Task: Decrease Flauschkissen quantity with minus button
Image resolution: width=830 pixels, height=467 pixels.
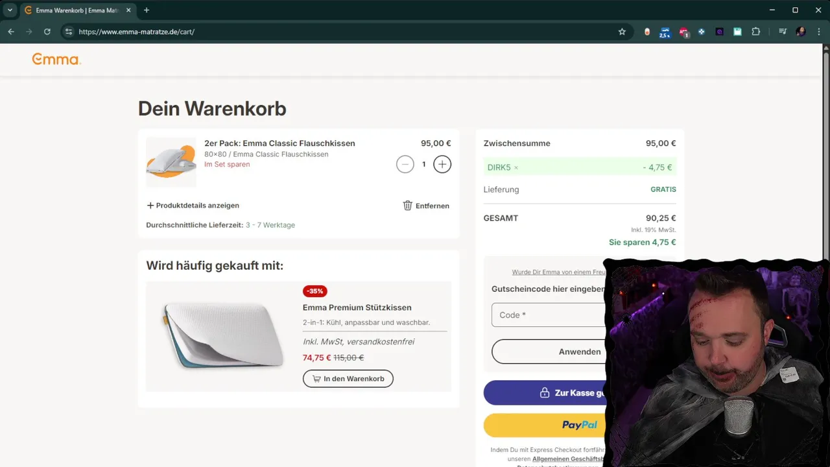Action: (x=405, y=164)
